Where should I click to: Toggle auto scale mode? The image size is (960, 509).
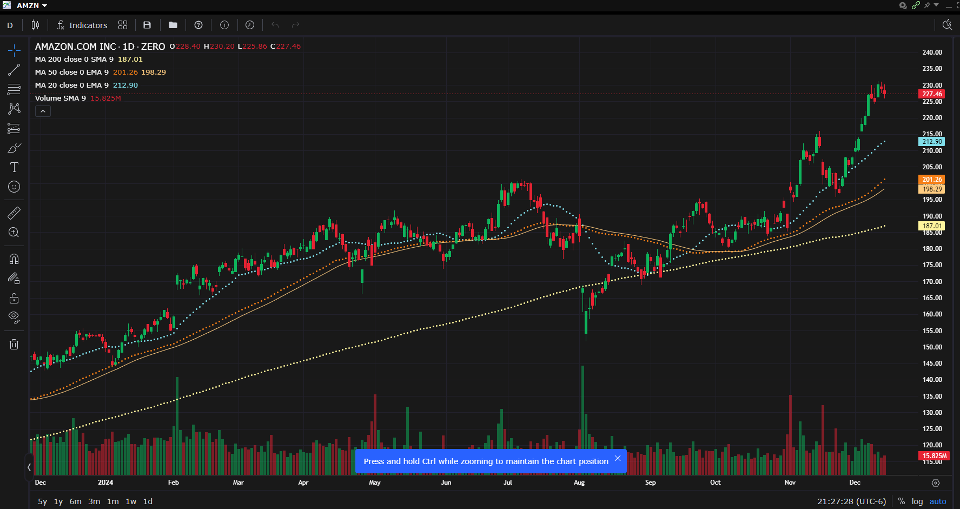point(938,501)
